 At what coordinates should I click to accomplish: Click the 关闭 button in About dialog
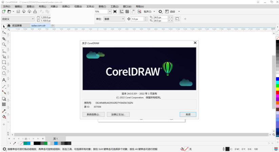tap(188, 115)
